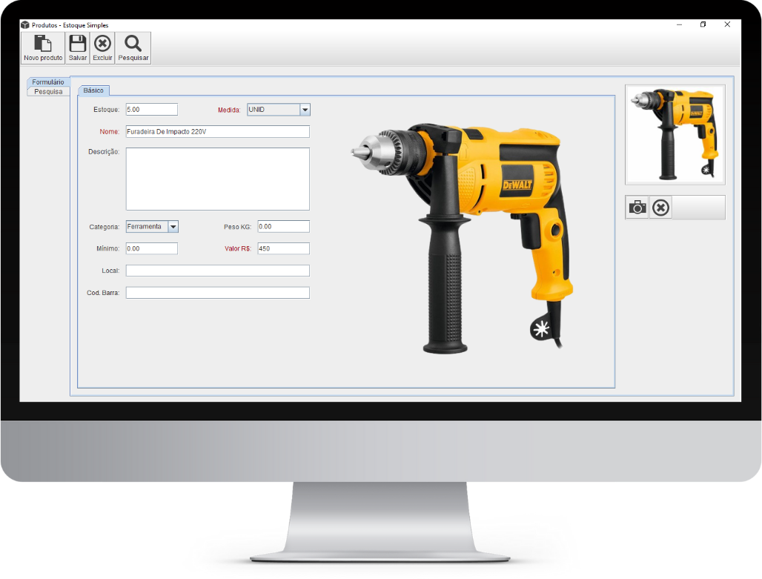Click the drill thumbnail image

(x=675, y=135)
